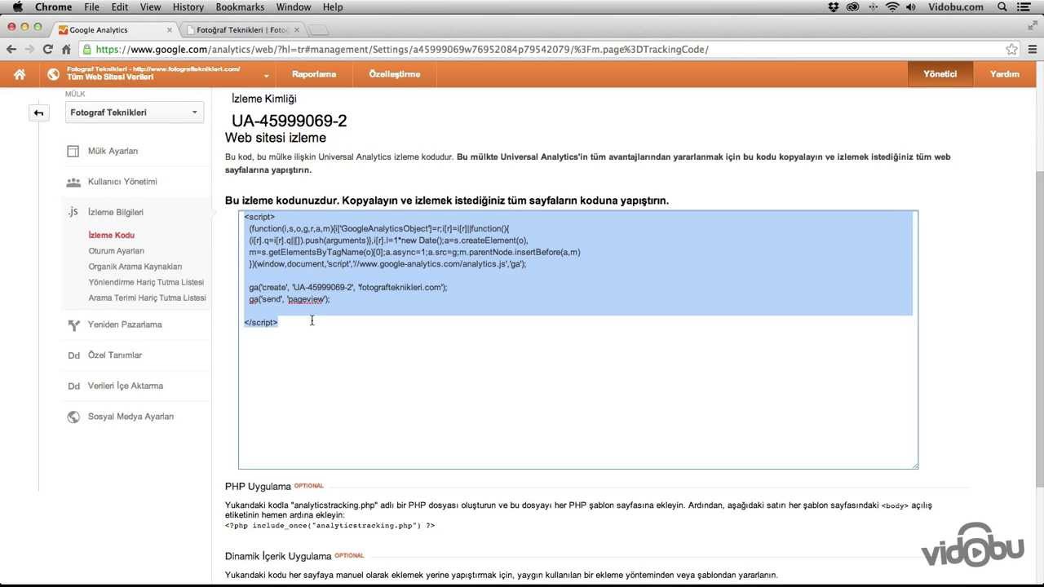Click the browser home icon

tap(66, 49)
